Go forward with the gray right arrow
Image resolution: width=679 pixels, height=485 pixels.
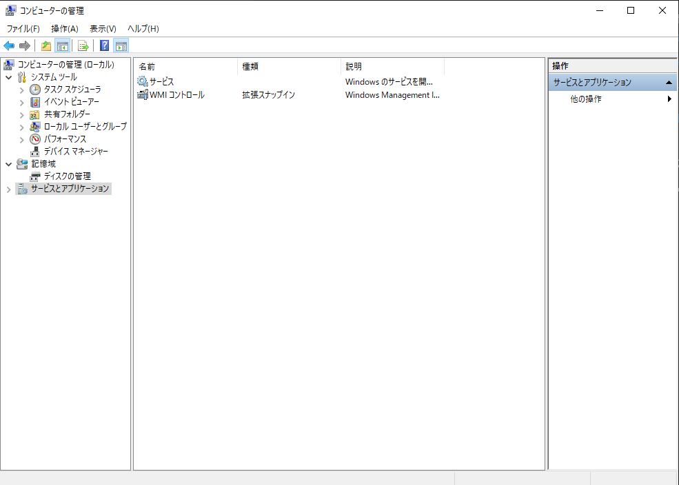(x=25, y=45)
